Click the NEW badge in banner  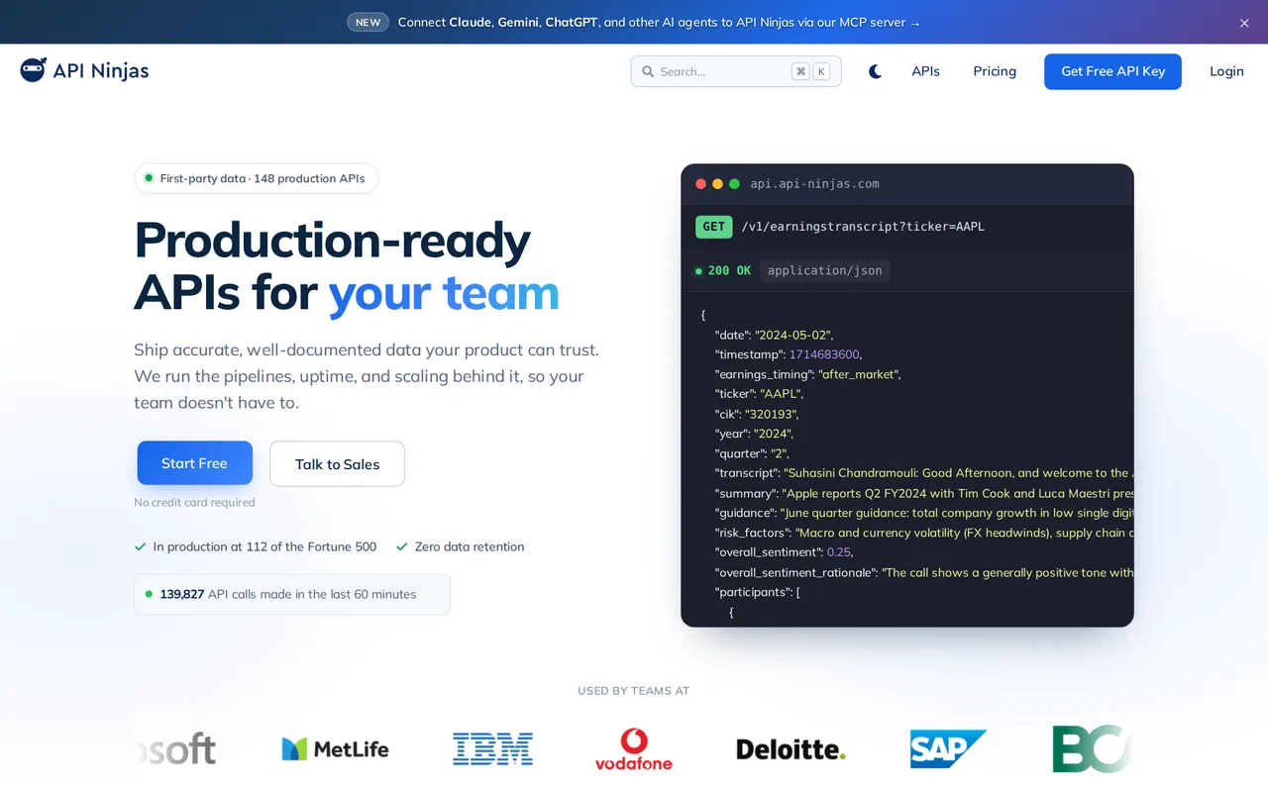click(368, 22)
